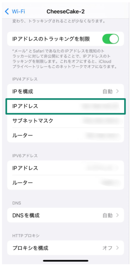Go back to the Wi-Fi settings

pyautogui.click(x=15, y=12)
